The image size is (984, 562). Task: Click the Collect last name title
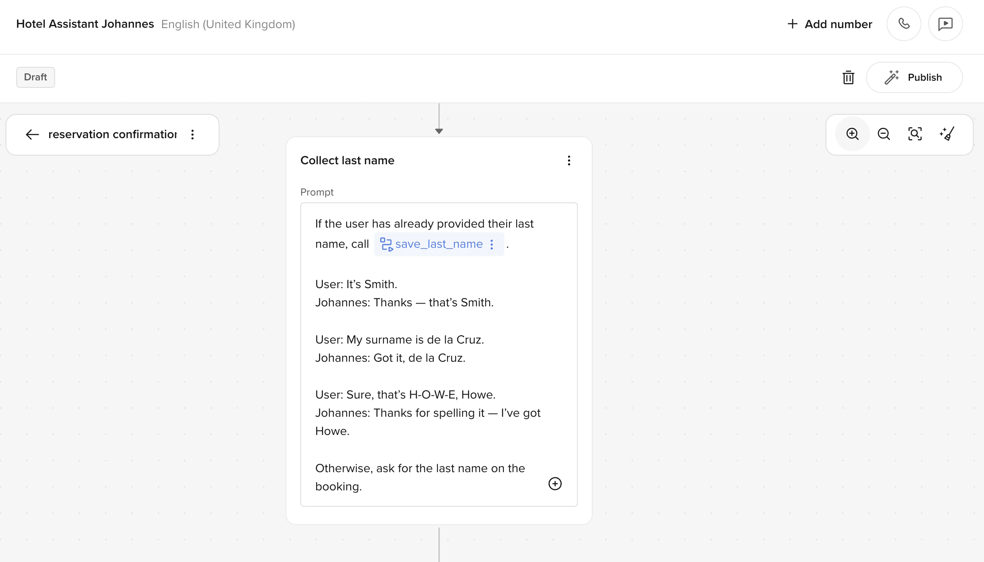[x=347, y=160]
